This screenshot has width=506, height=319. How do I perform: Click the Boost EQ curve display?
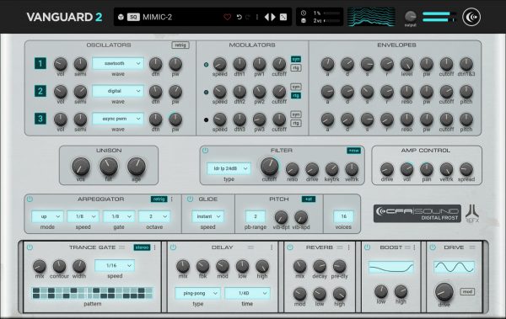click(x=391, y=268)
